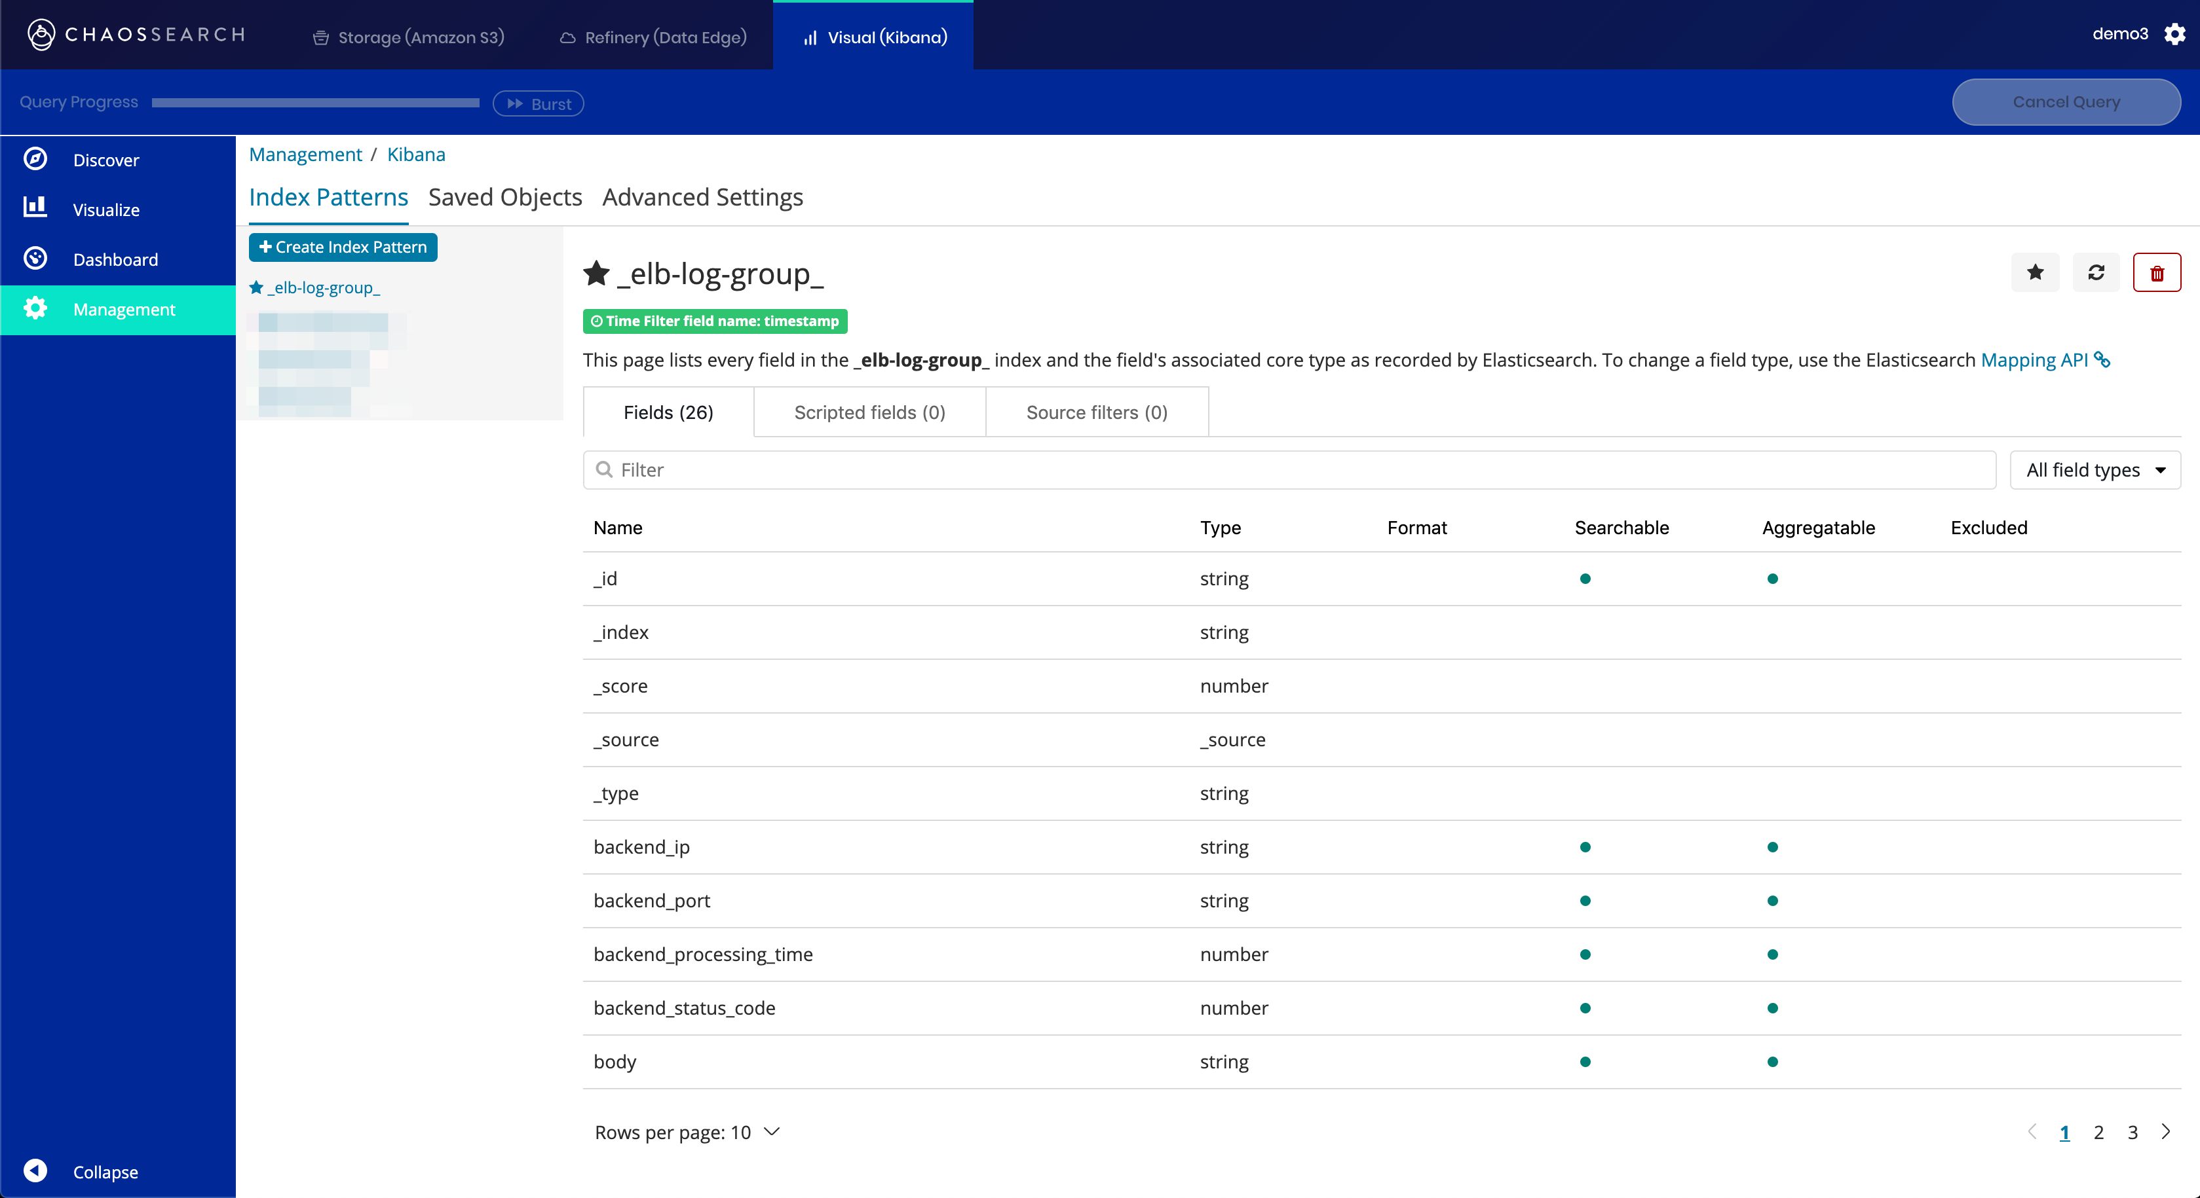The height and width of the screenshot is (1198, 2200).
Task: Switch to Source filters tab
Action: [x=1095, y=412]
